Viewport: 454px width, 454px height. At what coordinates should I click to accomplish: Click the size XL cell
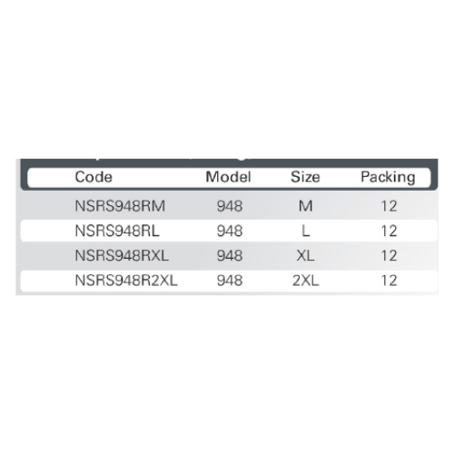(x=305, y=256)
